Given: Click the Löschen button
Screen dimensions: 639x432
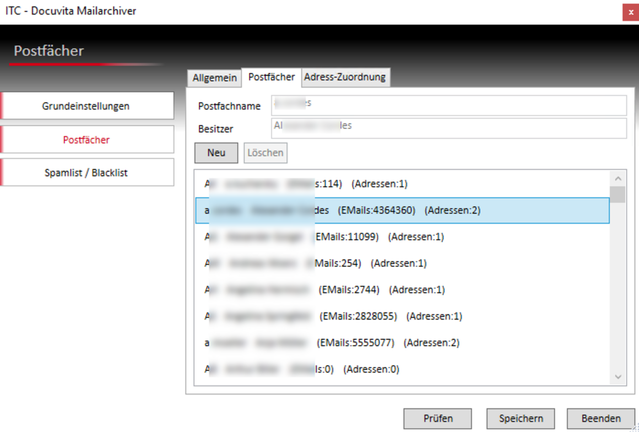Looking at the screenshot, I should [x=265, y=153].
